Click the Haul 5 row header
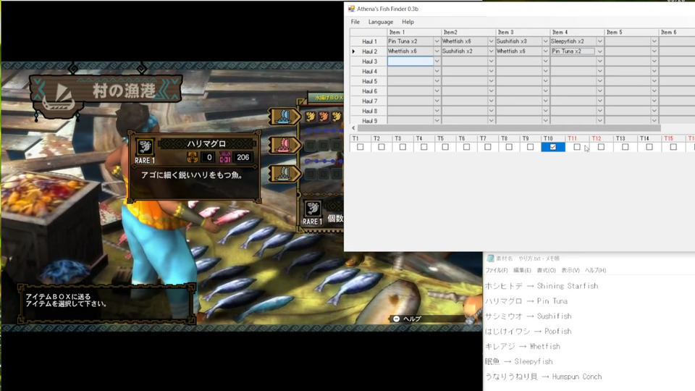Image resolution: width=695 pixels, height=391 pixels. tap(368, 81)
